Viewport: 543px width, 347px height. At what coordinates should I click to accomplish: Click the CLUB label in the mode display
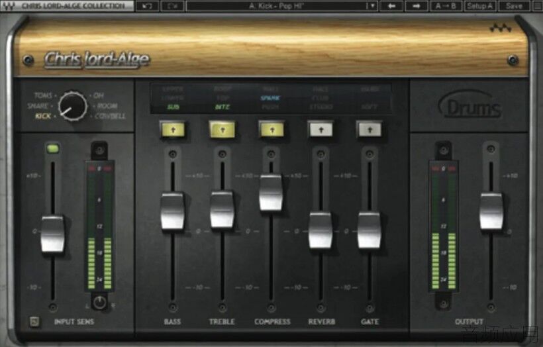320,98
